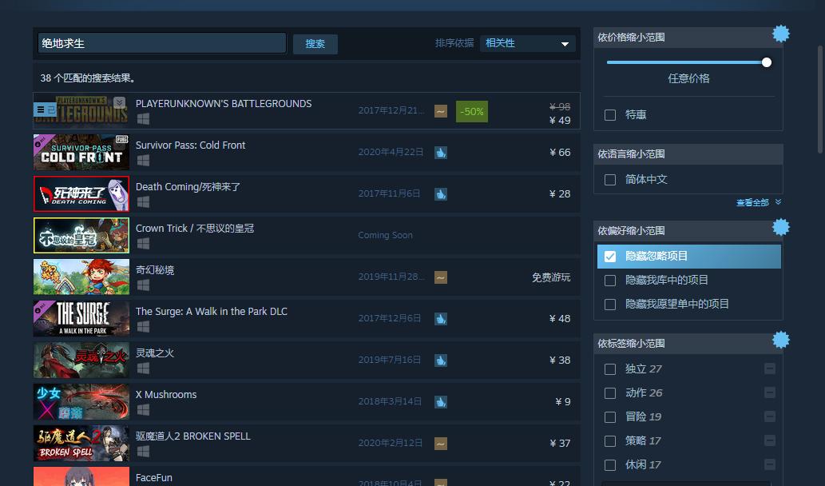The height and width of the screenshot is (486, 825).
Task: Click the positive review thumb for 灵魂之火
Action: coord(441,361)
